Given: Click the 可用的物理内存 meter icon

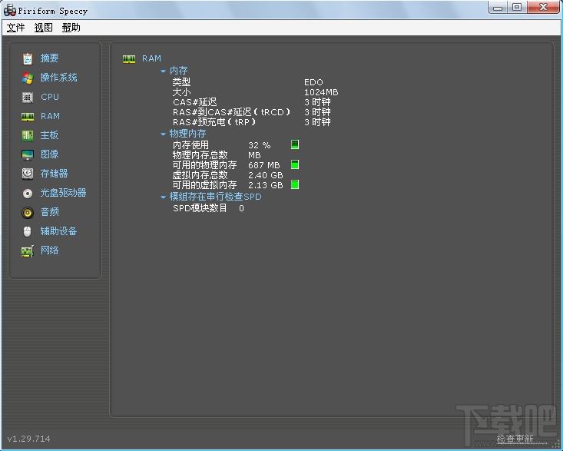Looking at the screenshot, I should click(295, 164).
